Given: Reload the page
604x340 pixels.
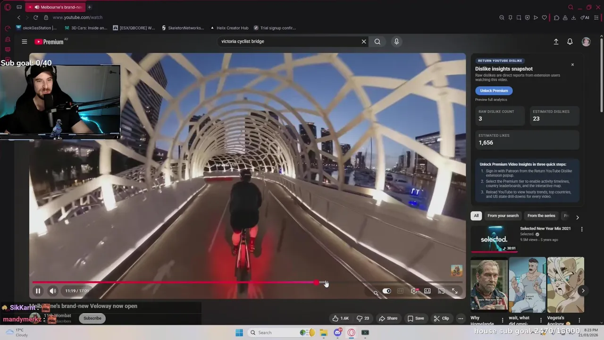Looking at the screenshot, I should (x=35, y=17).
